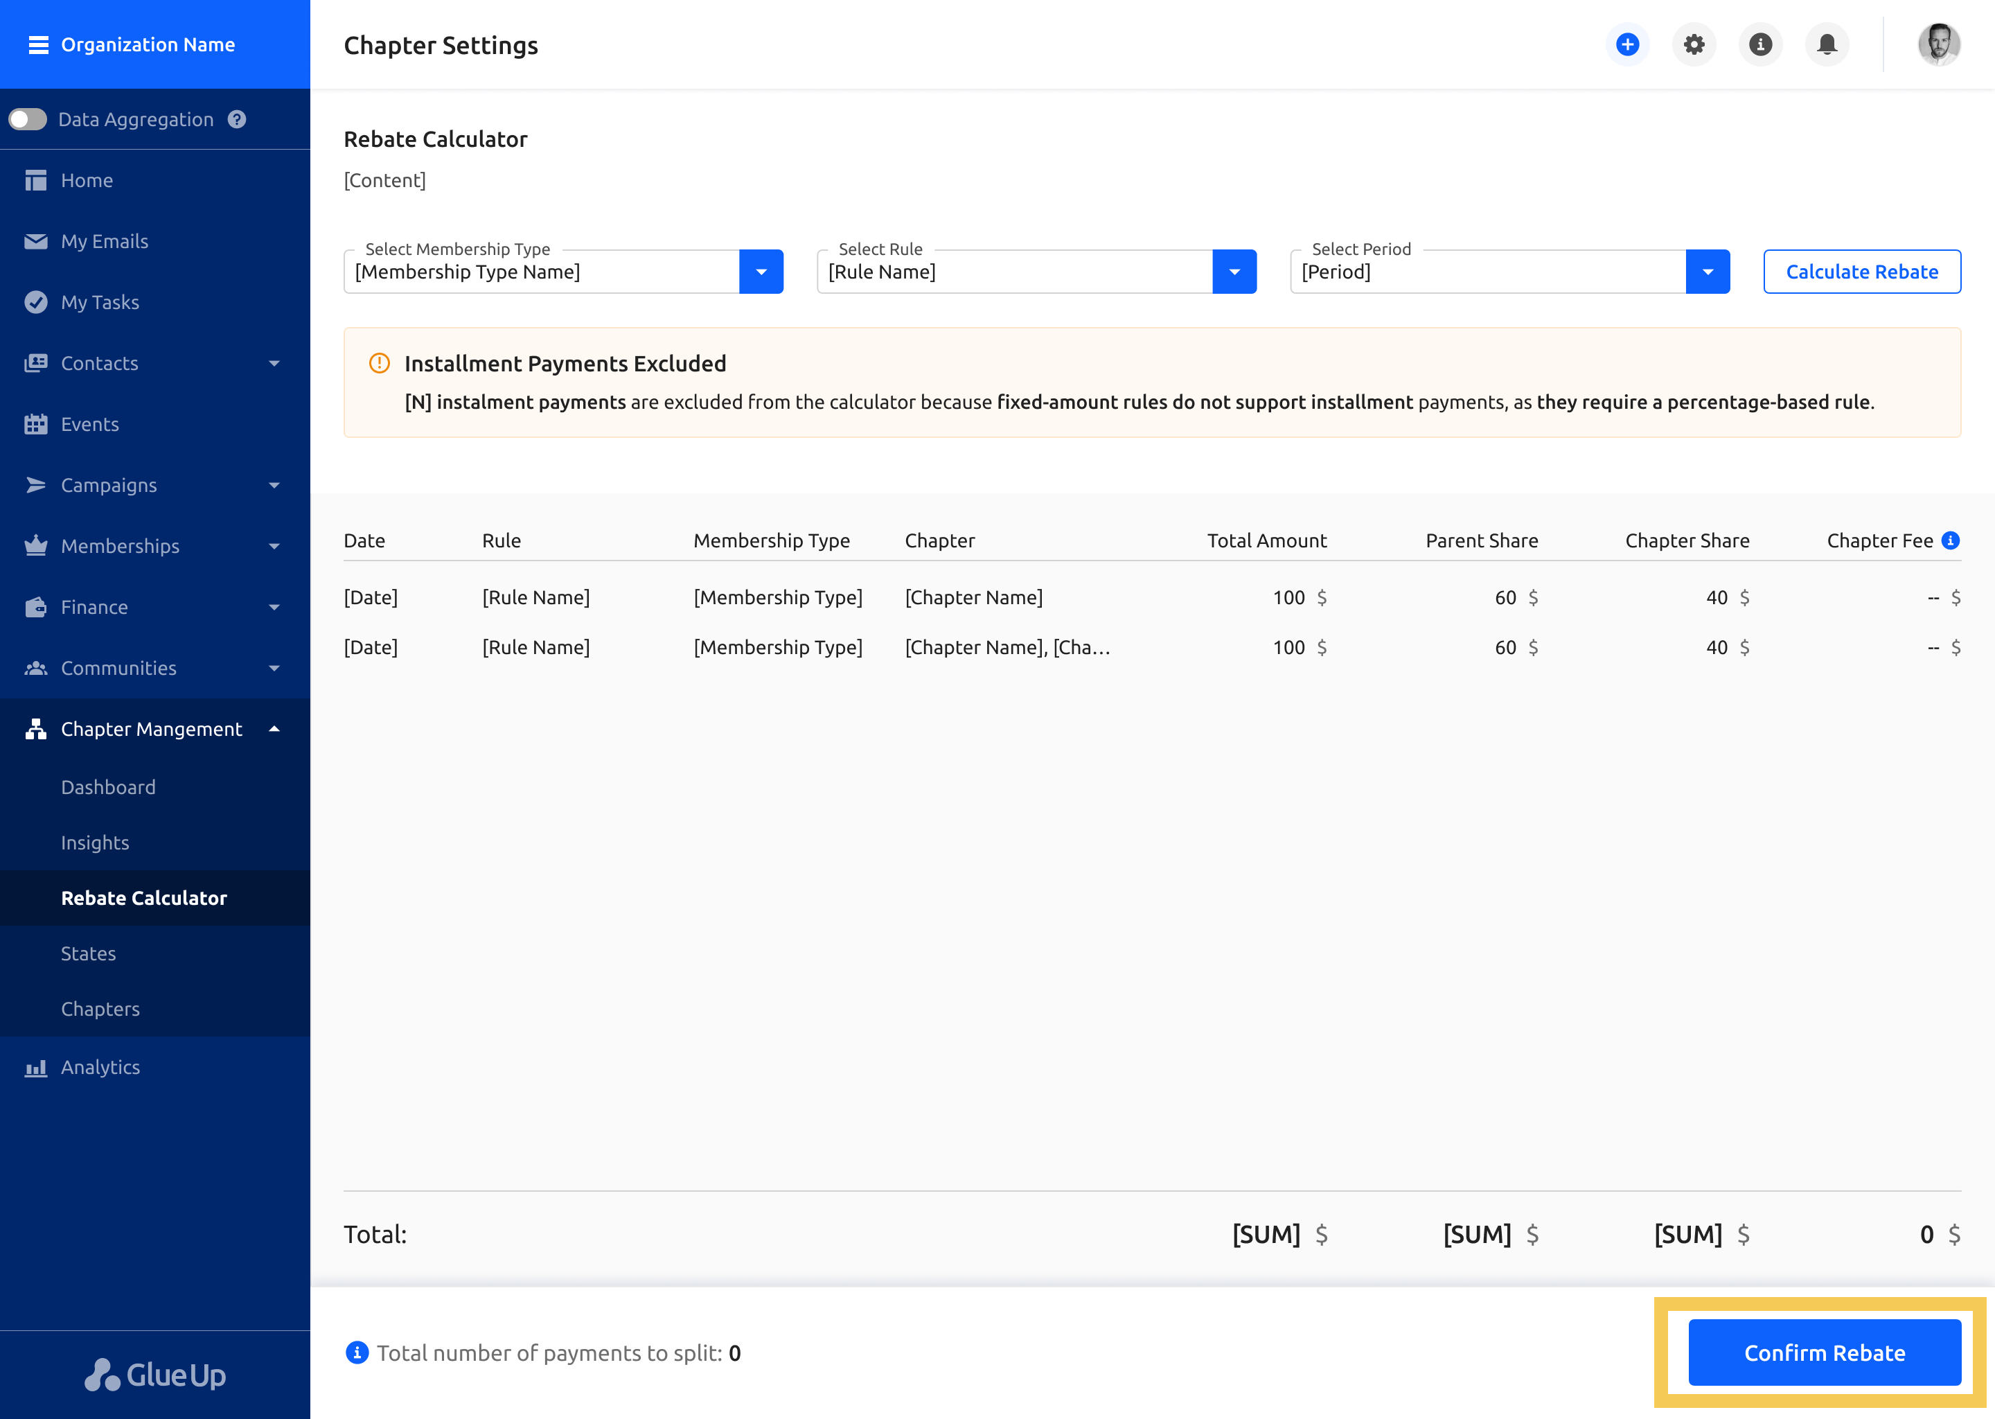Click the Total Amount column header
The width and height of the screenshot is (1995, 1419).
(x=1268, y=541)
